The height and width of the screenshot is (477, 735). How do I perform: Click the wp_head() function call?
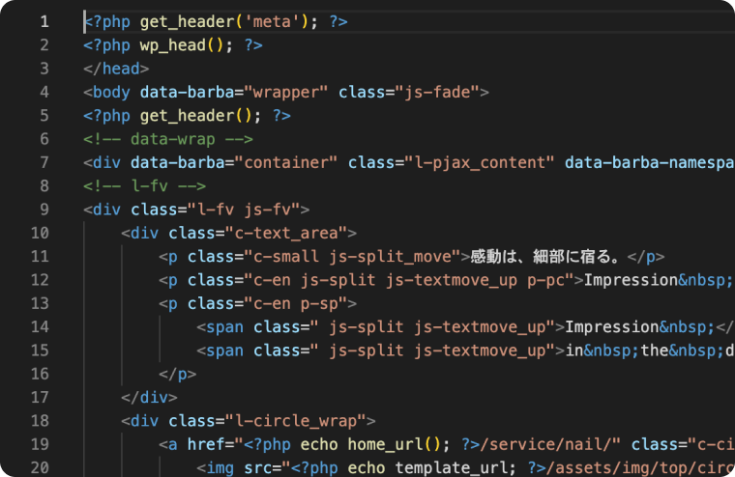click(182, 45)
